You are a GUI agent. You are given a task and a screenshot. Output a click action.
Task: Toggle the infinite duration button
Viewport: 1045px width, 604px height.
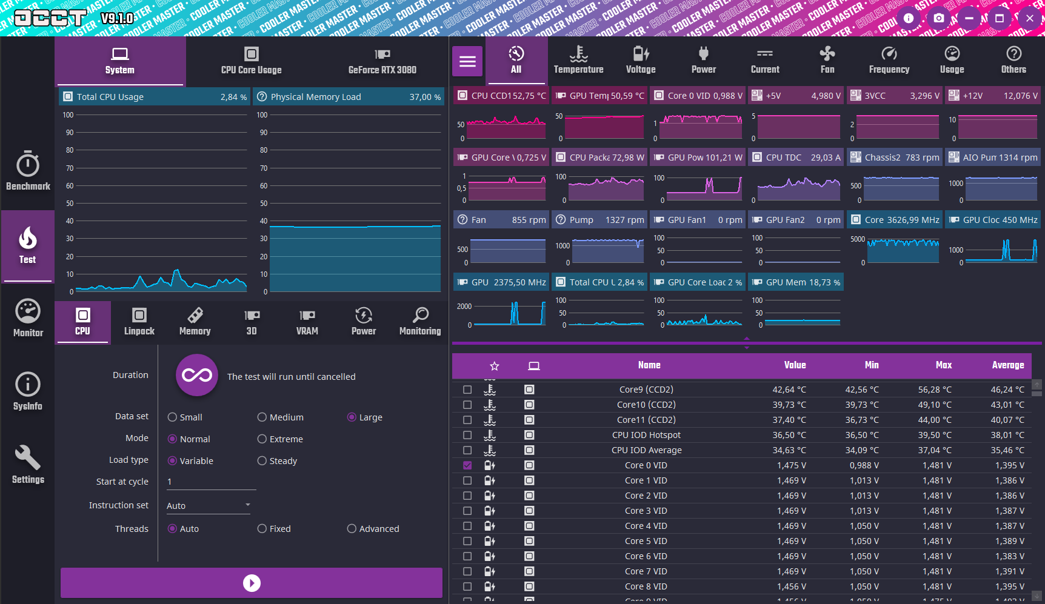[x=197, y=376]
